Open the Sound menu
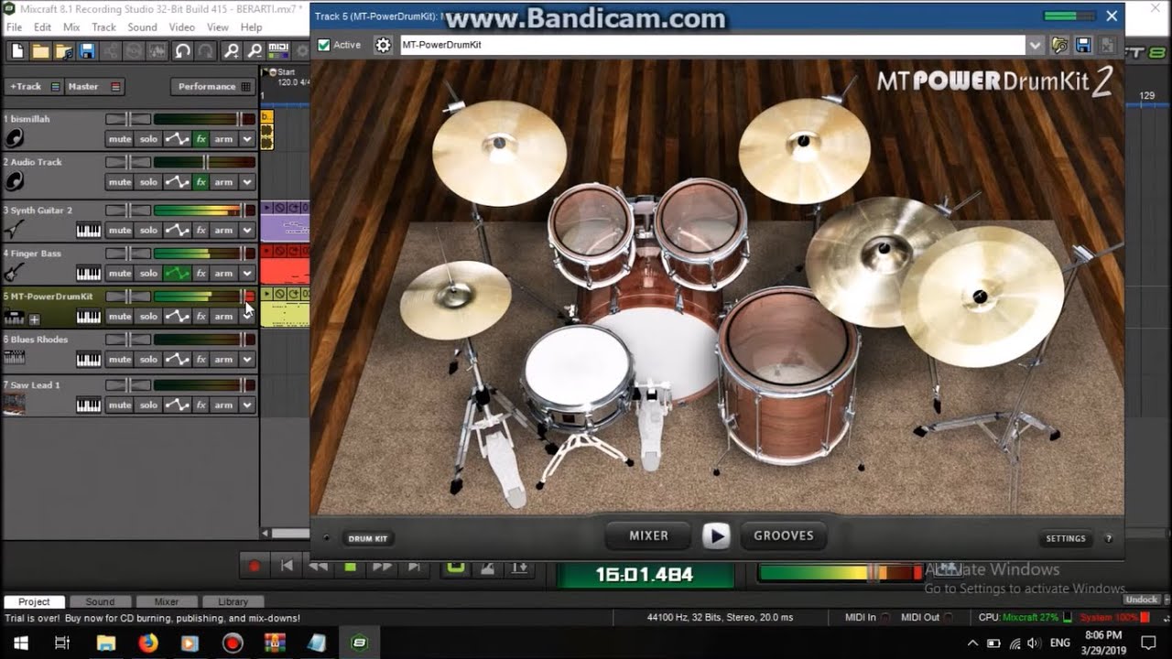Viewport: 1172px width, 659px height. click(x=142, y=27)
